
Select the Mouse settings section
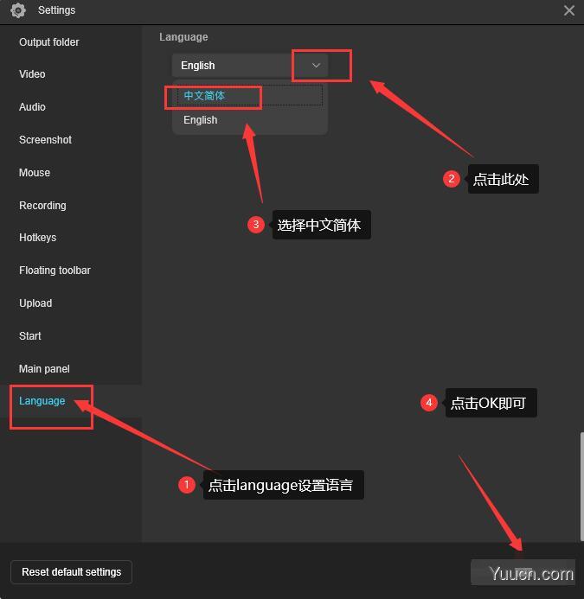35,173
